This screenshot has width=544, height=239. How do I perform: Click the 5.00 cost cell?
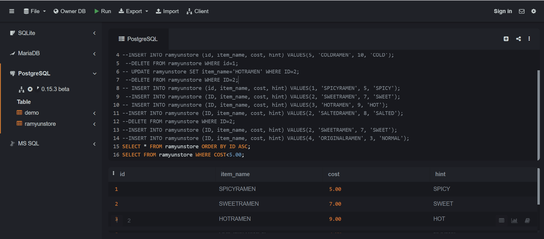pyautogui.click(x=335, y=189)
